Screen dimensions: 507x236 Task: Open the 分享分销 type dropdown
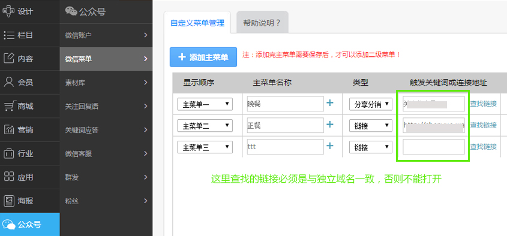pyautogui.click(x=371, y=104)
